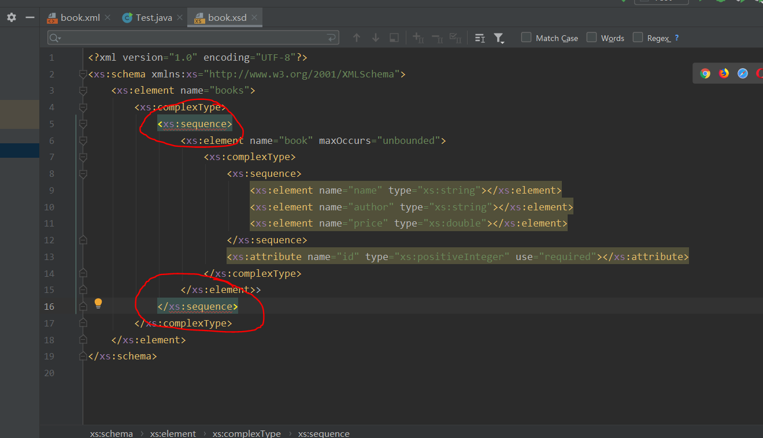The height and width of the screenshot is (438, 763).
Task: Click the closing xs:sequence tag on line 16
Action: [198, 306]
